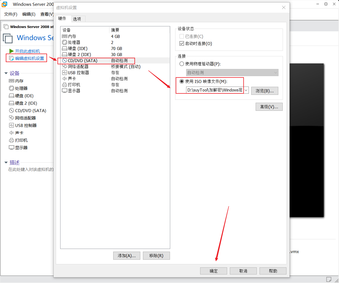Viewport: 339px width, 283px height.
Task: Click the memory icon in settings device list
Action: click(65, 36)
